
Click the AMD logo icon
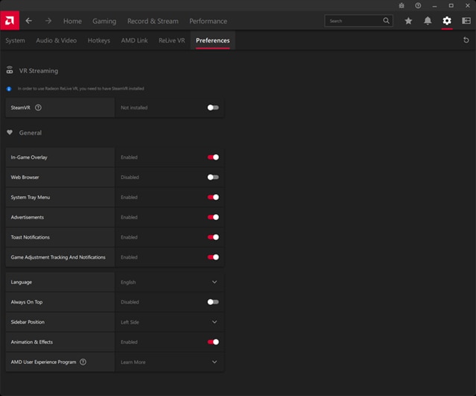[10, 21]
